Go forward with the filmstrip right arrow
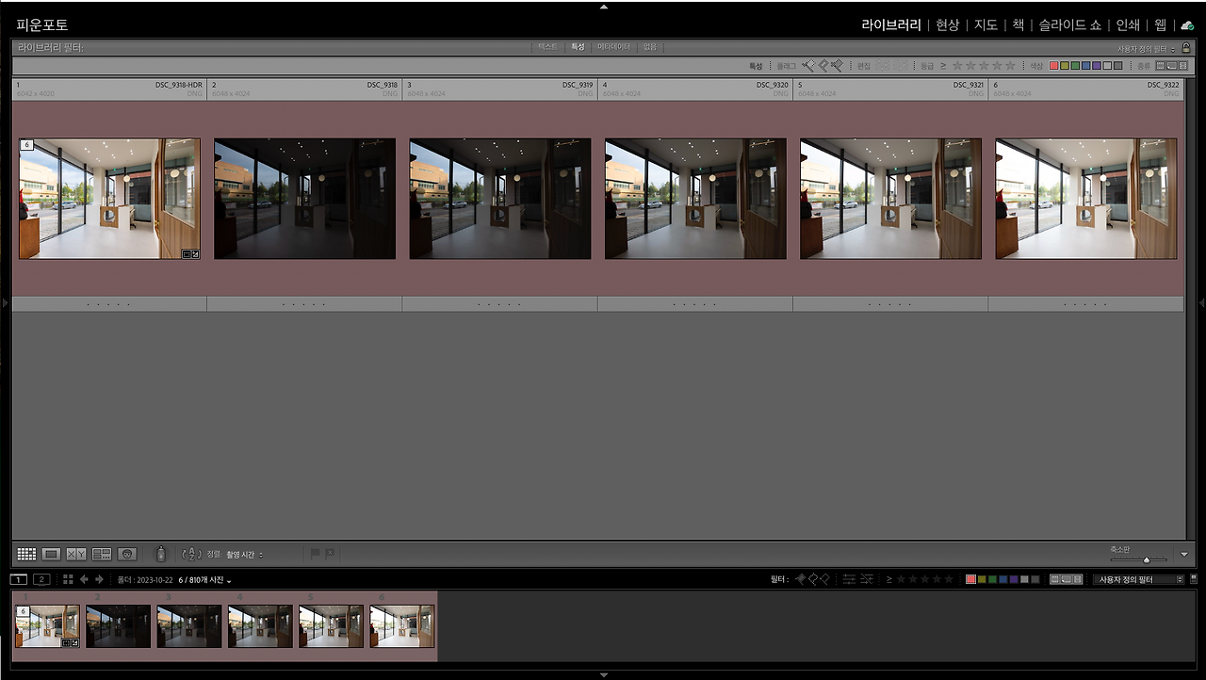 [99, 579]
